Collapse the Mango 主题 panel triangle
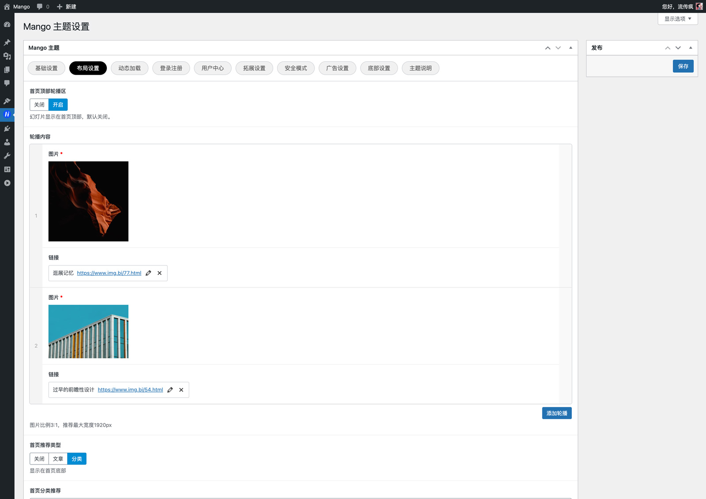706x499 pixels. point(571,48)
